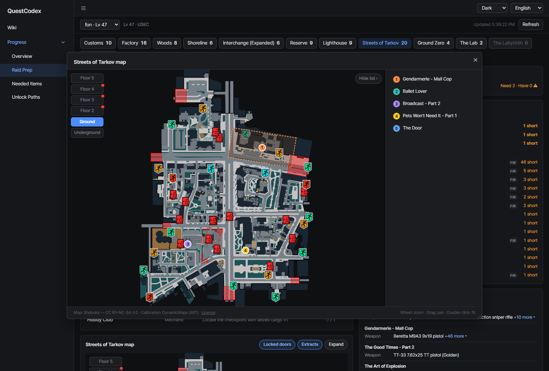Open the Dark theme dropdown

492,8
